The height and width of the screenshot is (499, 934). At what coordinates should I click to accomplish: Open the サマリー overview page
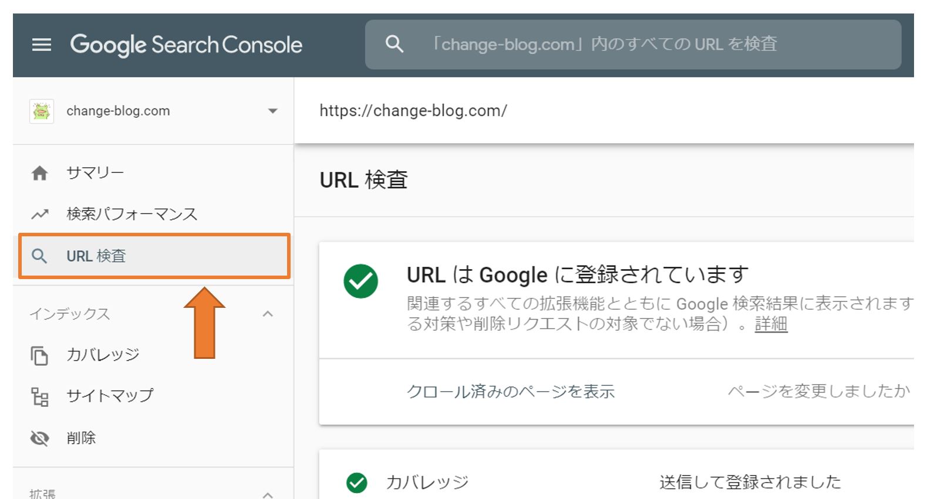coord(95,173)
